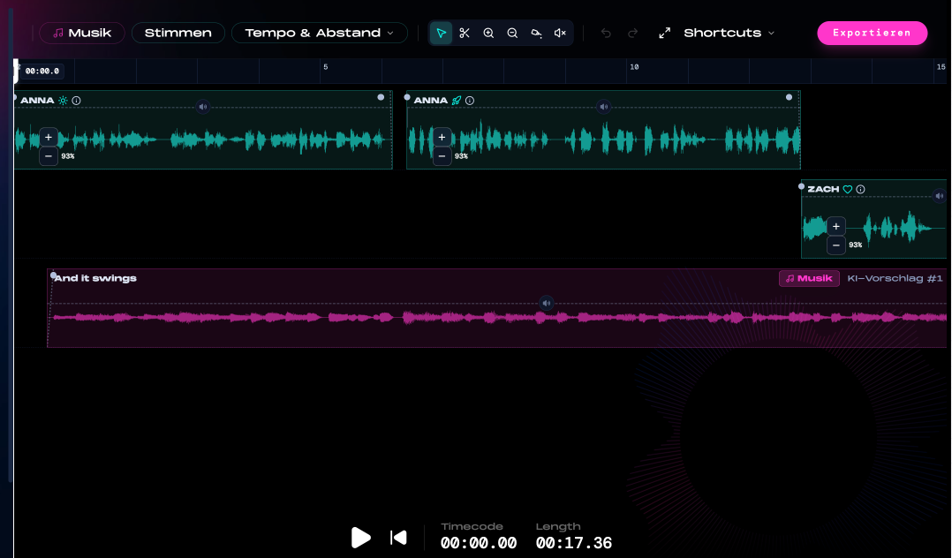Select the scissors cut tool

(465, 33)
